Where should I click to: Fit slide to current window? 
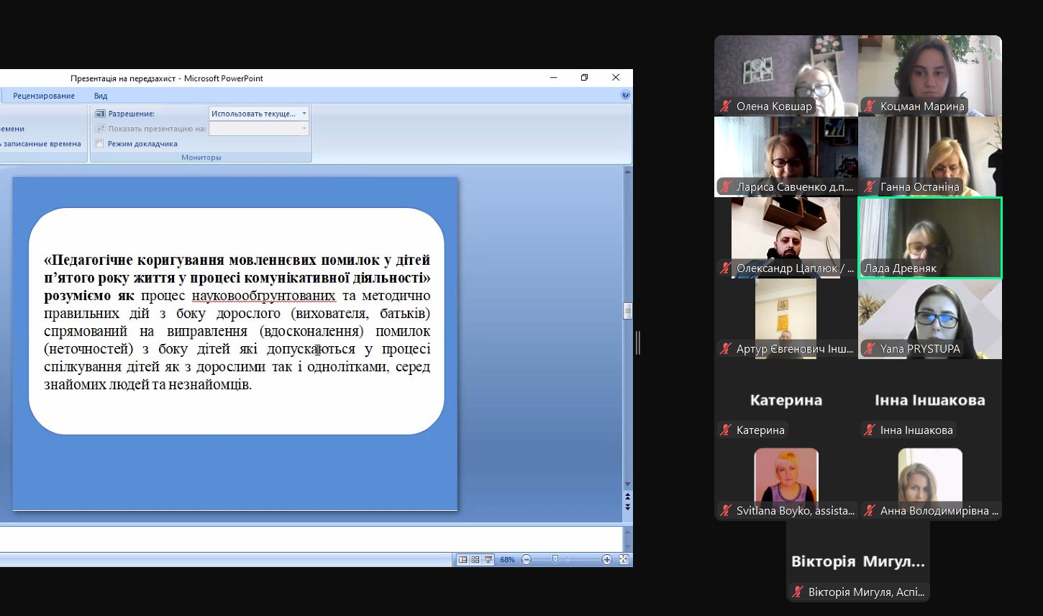click(x=624, y=559)
